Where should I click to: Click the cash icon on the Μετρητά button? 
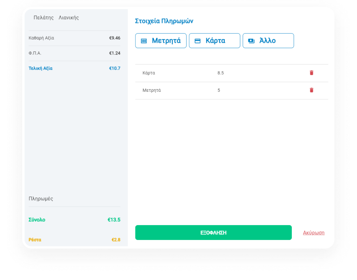click(144, 41)
